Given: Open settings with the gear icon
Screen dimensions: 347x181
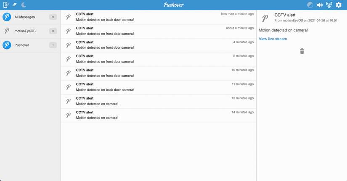Looking at the screenshot, I should [339, 5].
